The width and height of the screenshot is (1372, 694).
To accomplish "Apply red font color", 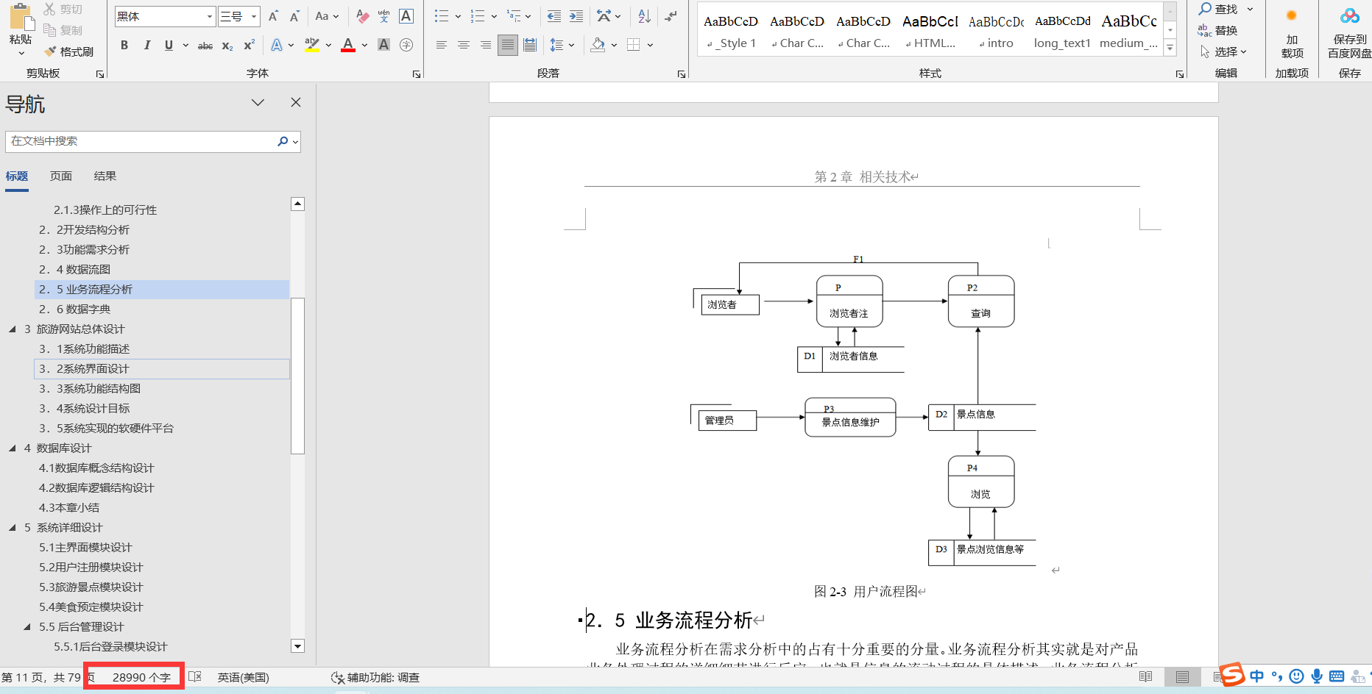I will (349, 46).
